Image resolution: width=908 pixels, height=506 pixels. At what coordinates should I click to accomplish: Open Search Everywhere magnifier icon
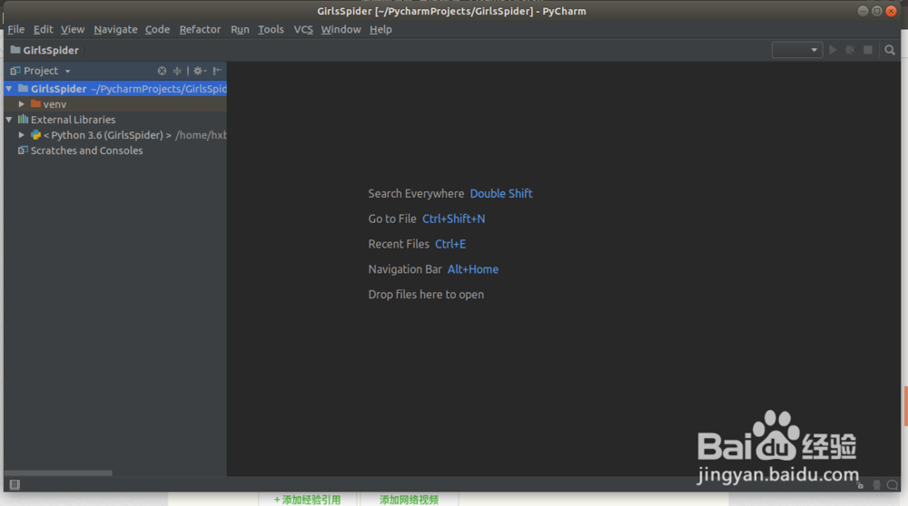(x=890, y=50)
